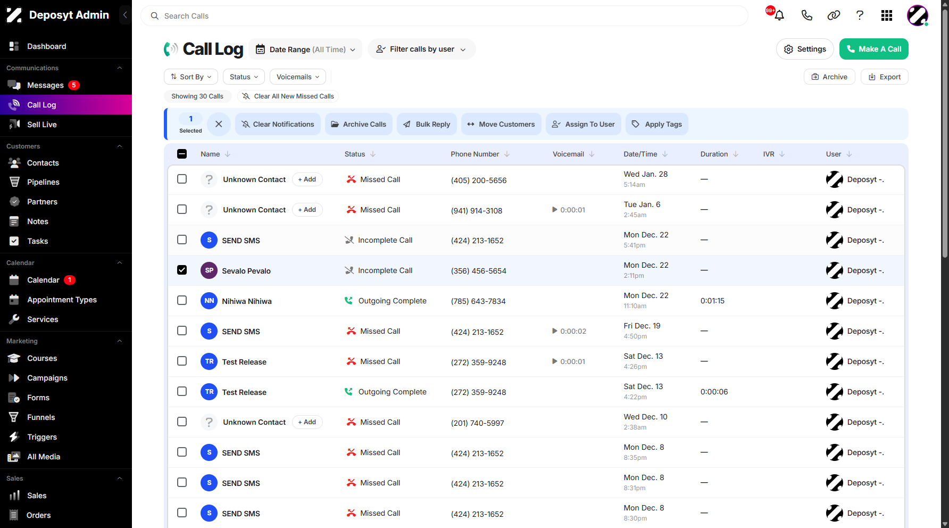Open Messages in the sidebar

(x=45, y=85)
